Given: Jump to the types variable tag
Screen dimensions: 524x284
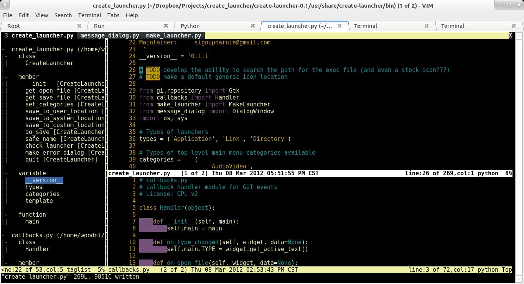Looking at the screenshot, I should (34, 187).
